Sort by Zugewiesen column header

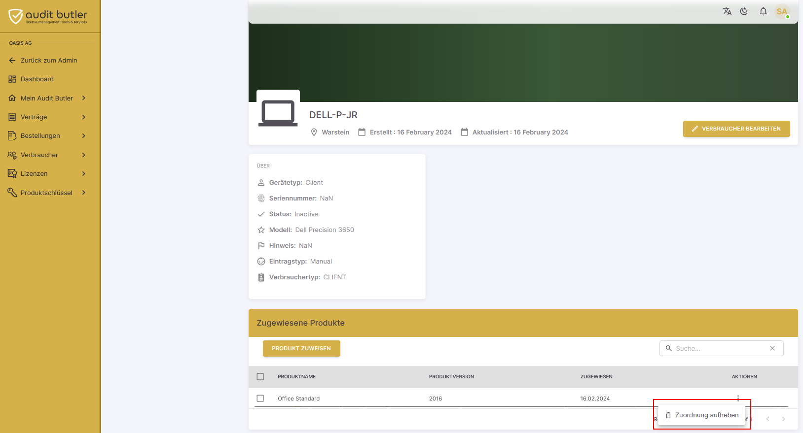(x=596, y=377)
